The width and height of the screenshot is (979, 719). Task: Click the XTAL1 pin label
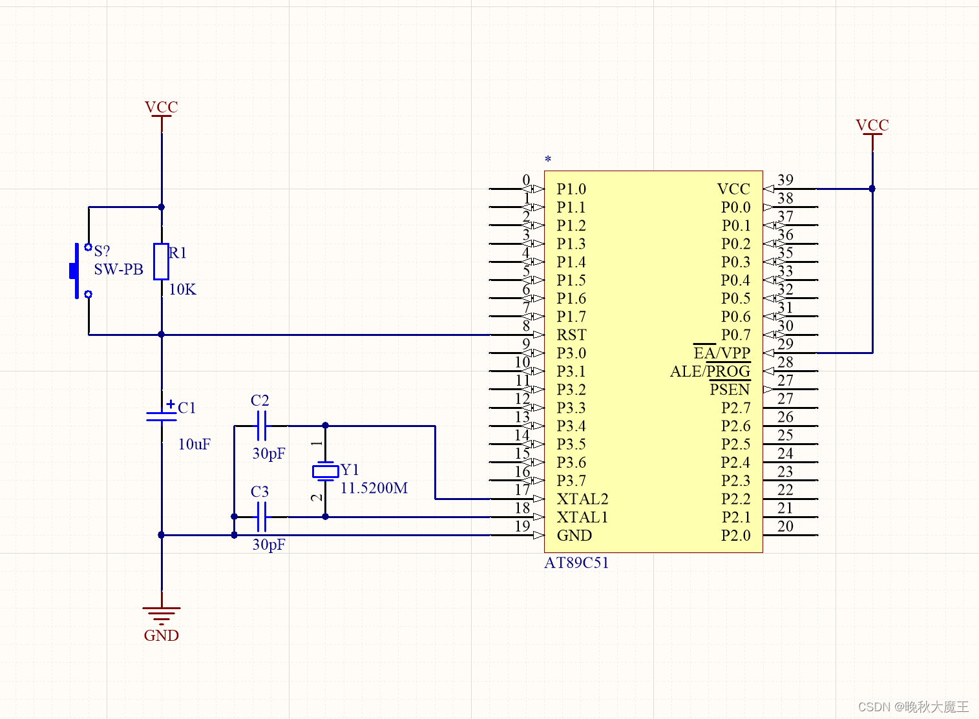582,517
